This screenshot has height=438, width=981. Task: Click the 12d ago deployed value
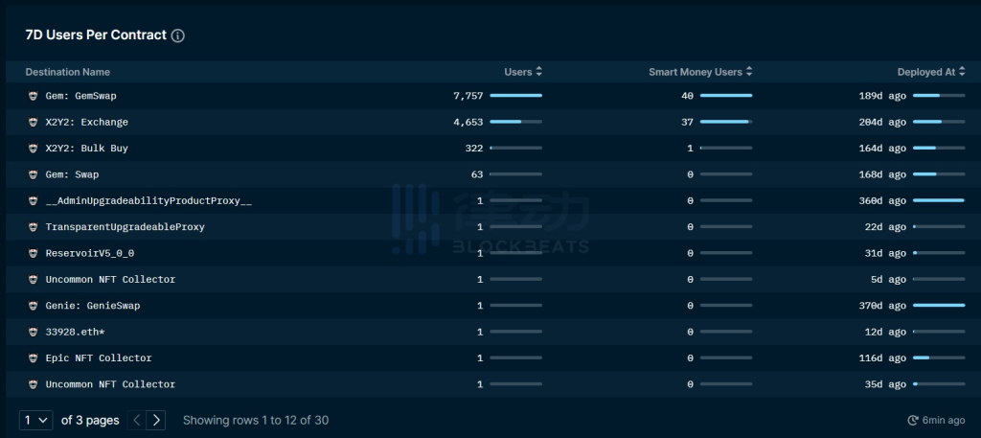pos(885,332)
